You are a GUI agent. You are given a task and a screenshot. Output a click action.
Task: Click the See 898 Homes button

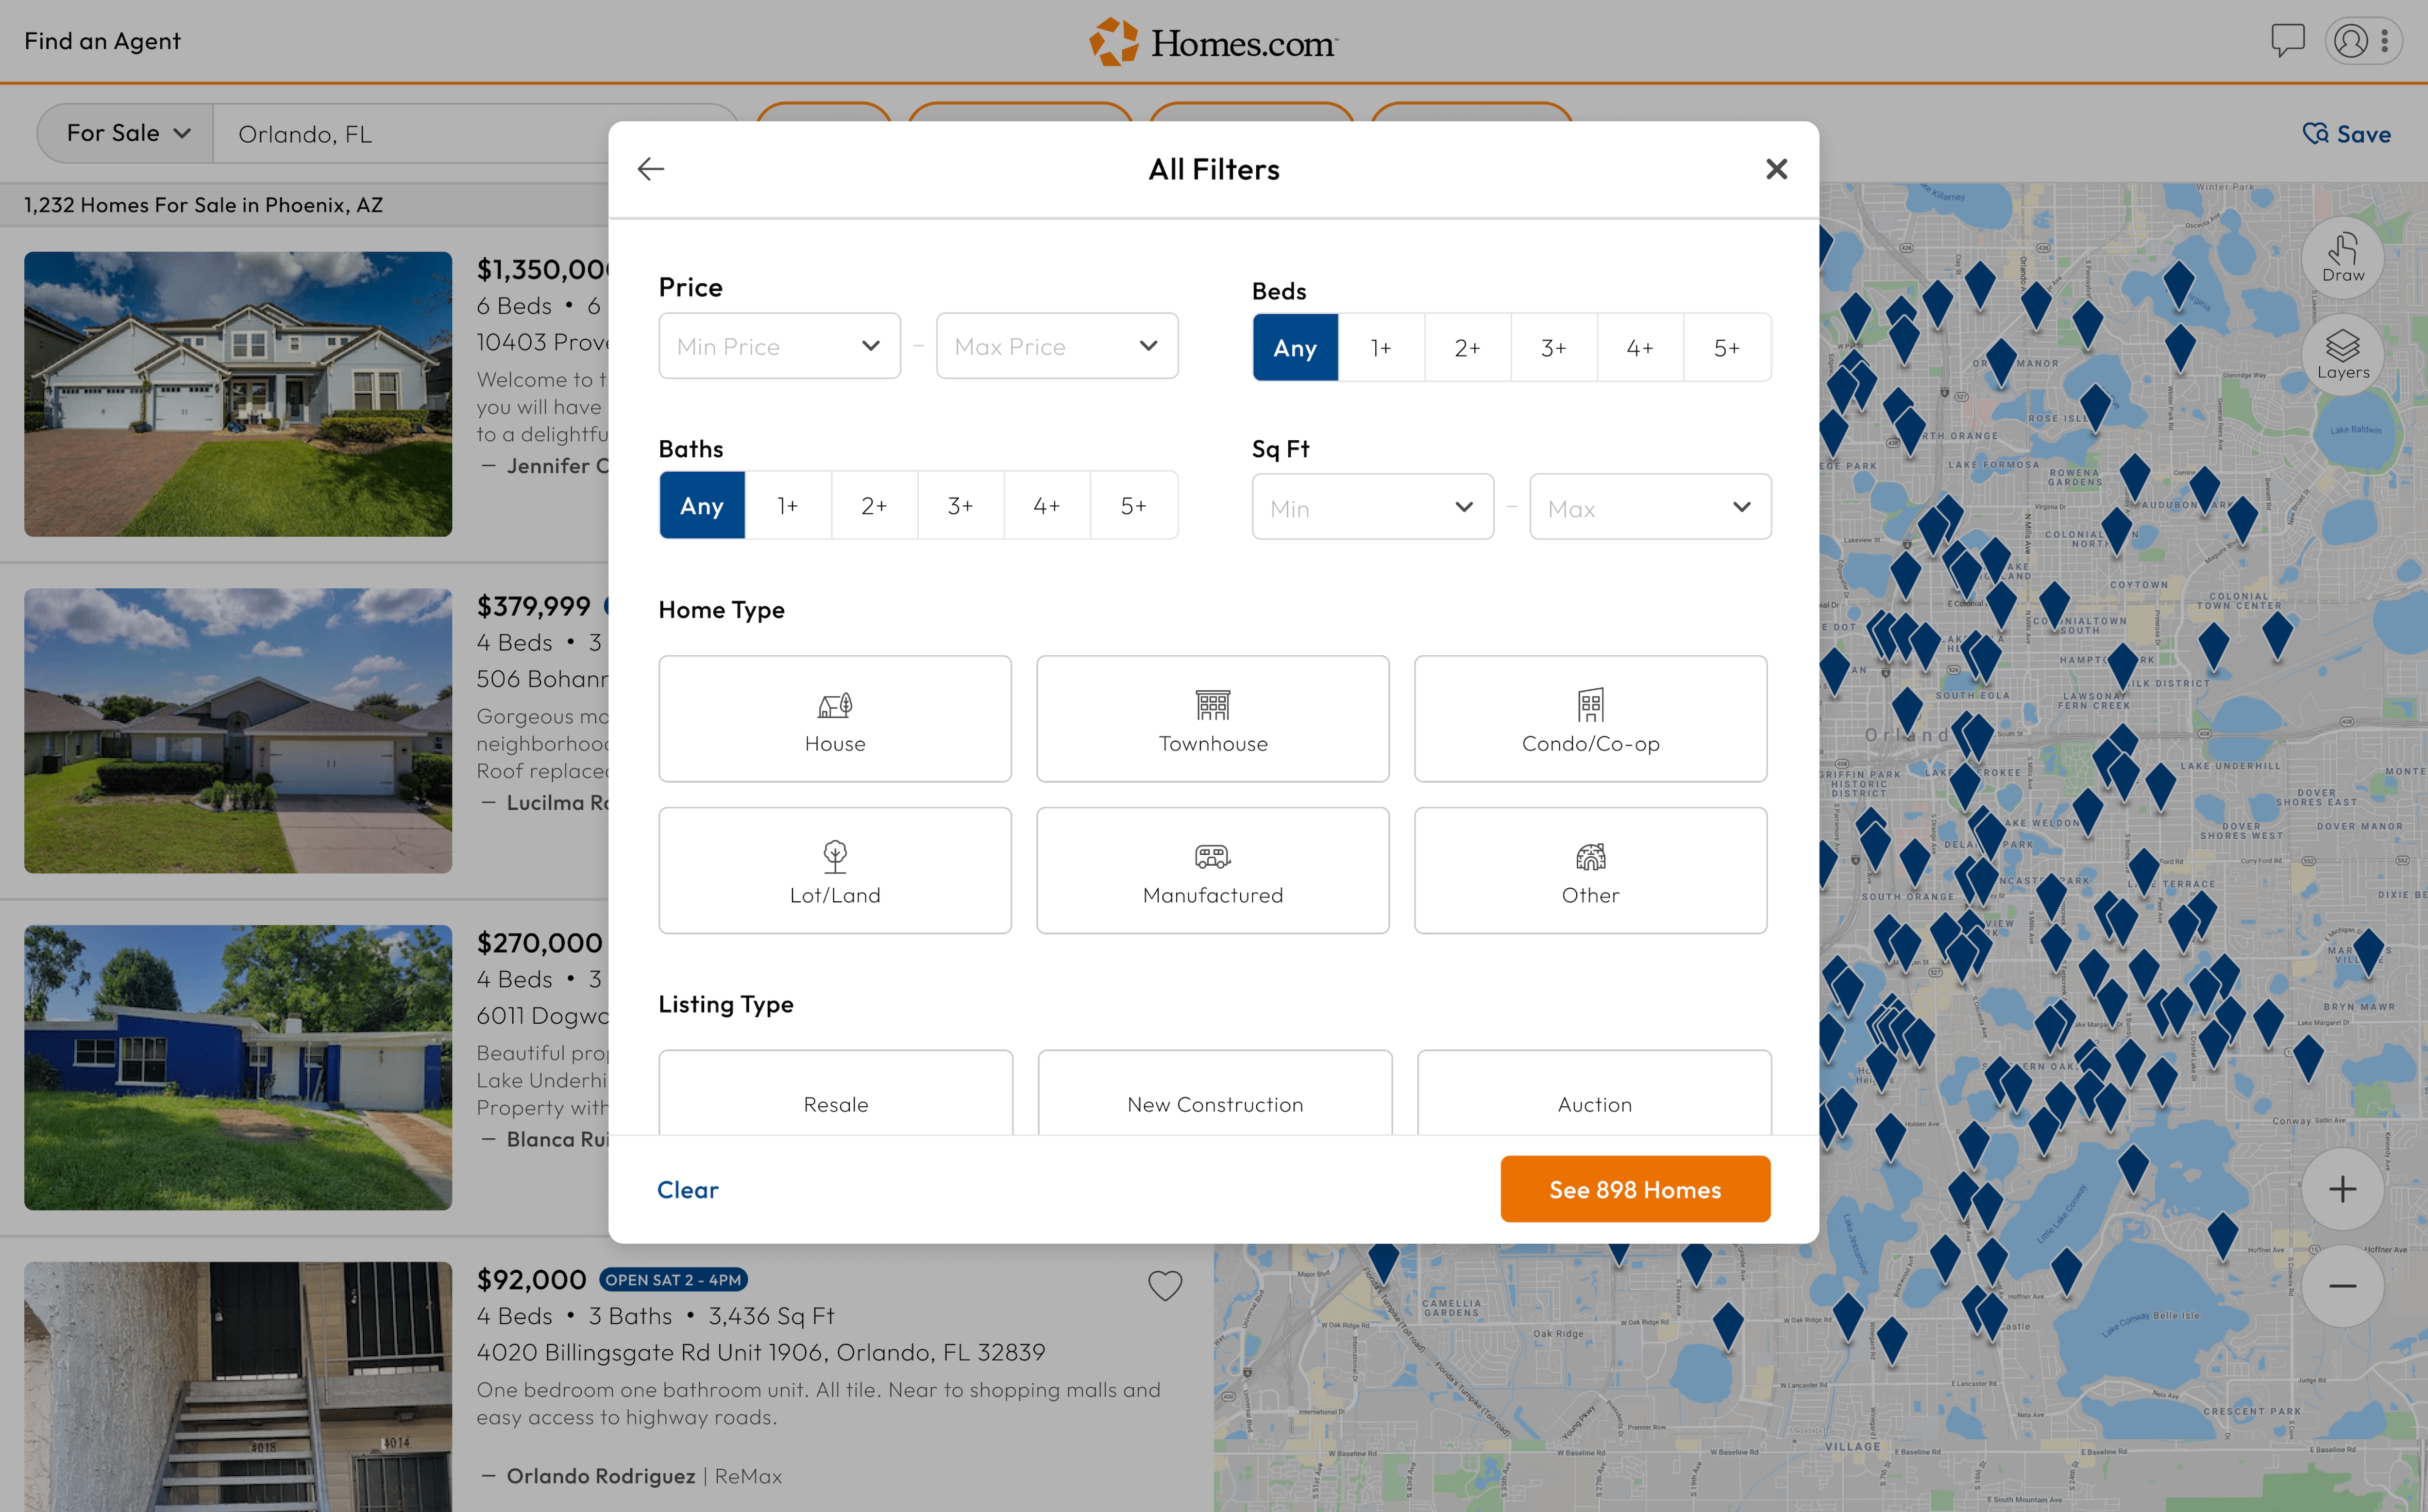(x=1635, y=1189)
